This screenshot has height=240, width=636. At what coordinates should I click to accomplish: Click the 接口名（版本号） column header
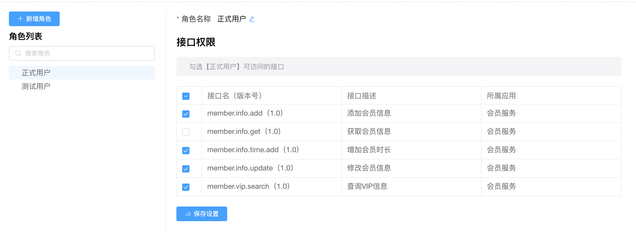tap(235, 96)
